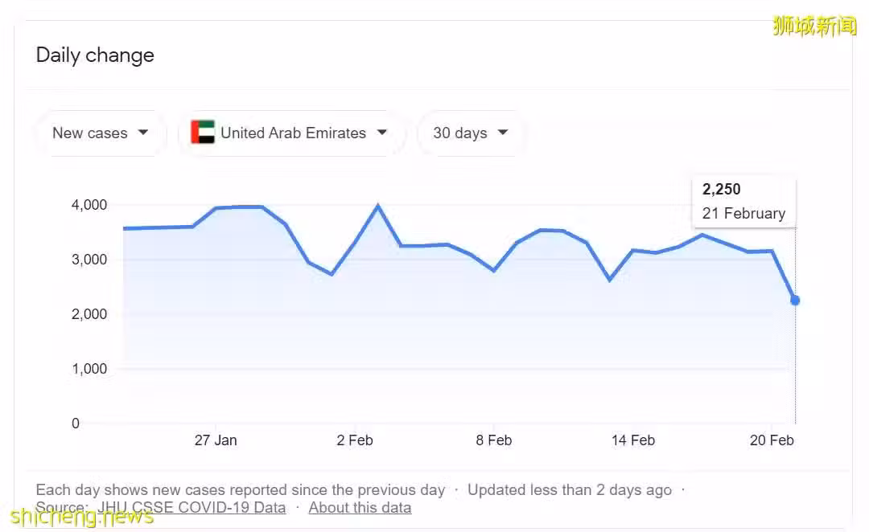Click the Daily change heading

pos(95,55)
